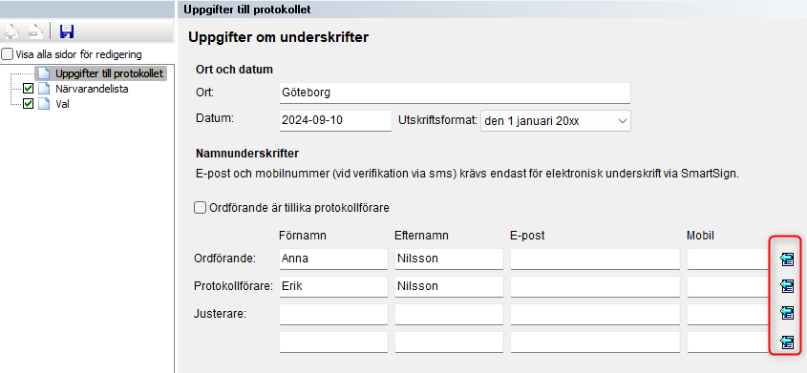Click the Mobil field in the last row
Viewport: 807px width, 373px height.
point(730,342)
